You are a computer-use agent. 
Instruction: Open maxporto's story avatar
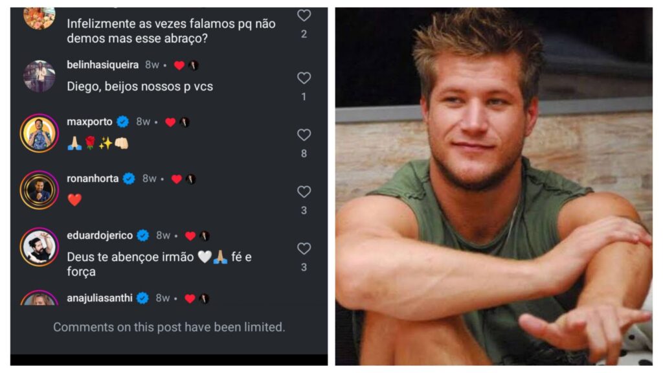(x=39, y=133)
